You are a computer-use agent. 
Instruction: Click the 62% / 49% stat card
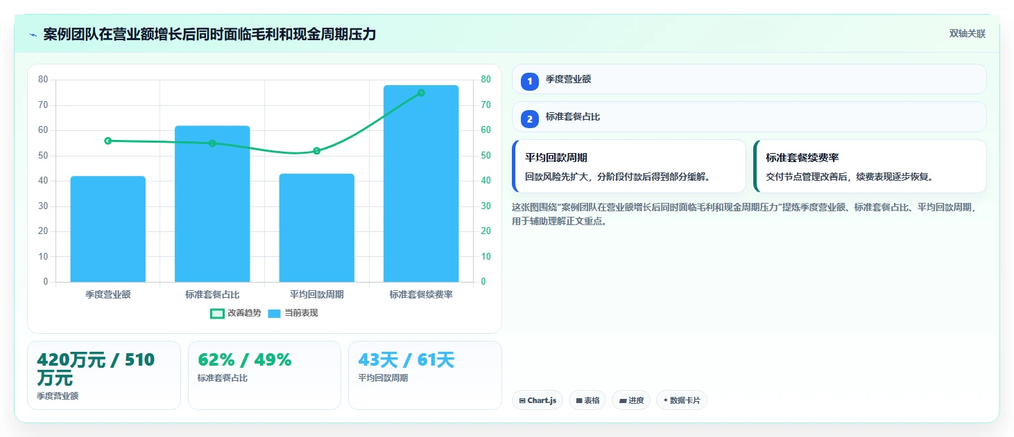(x=264, y=375)
